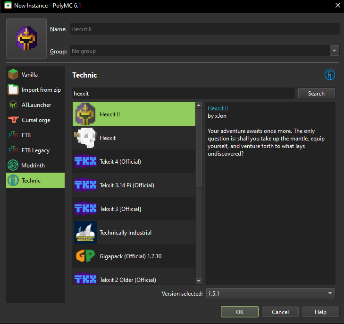Switch to the CurseForge page

coord(35,120)
